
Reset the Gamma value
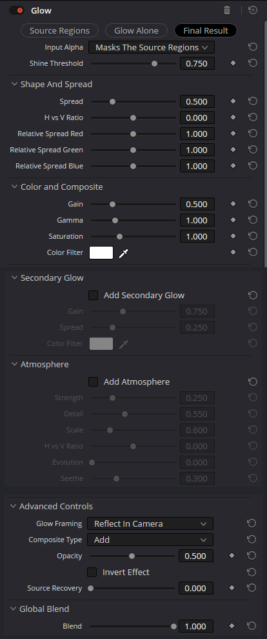click(253, 220)
